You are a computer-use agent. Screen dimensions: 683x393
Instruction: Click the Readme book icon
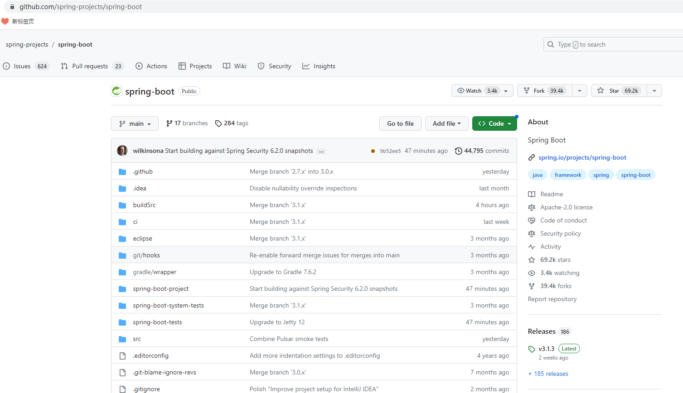[532, 194]
